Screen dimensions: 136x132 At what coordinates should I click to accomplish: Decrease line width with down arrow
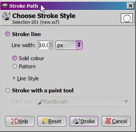coord(51,47)
